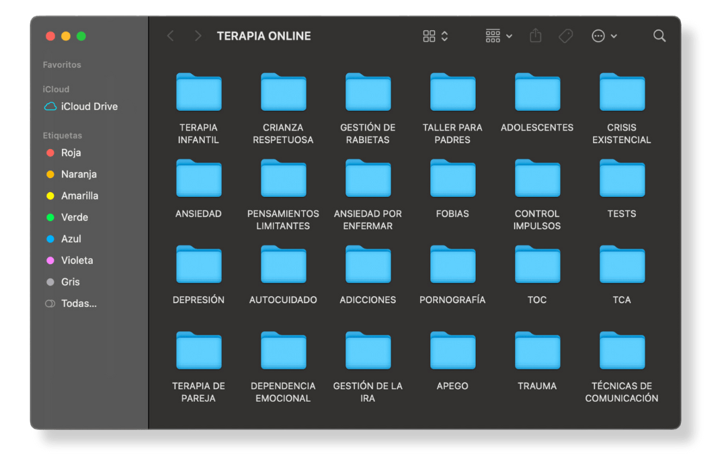726x469 pixels.
Task: Open the icon view switcher dropdown
Action: pos(435,36)
